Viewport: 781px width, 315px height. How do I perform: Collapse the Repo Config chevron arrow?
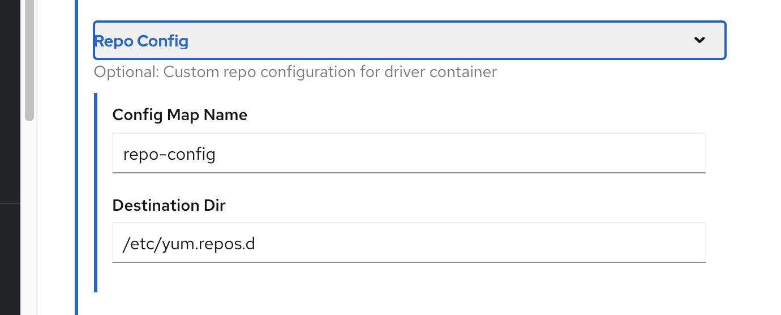700,40
